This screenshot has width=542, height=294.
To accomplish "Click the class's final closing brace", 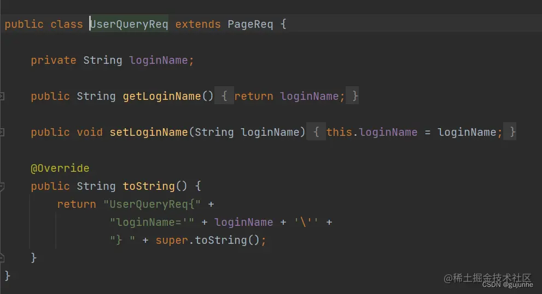I will [7, 276].
